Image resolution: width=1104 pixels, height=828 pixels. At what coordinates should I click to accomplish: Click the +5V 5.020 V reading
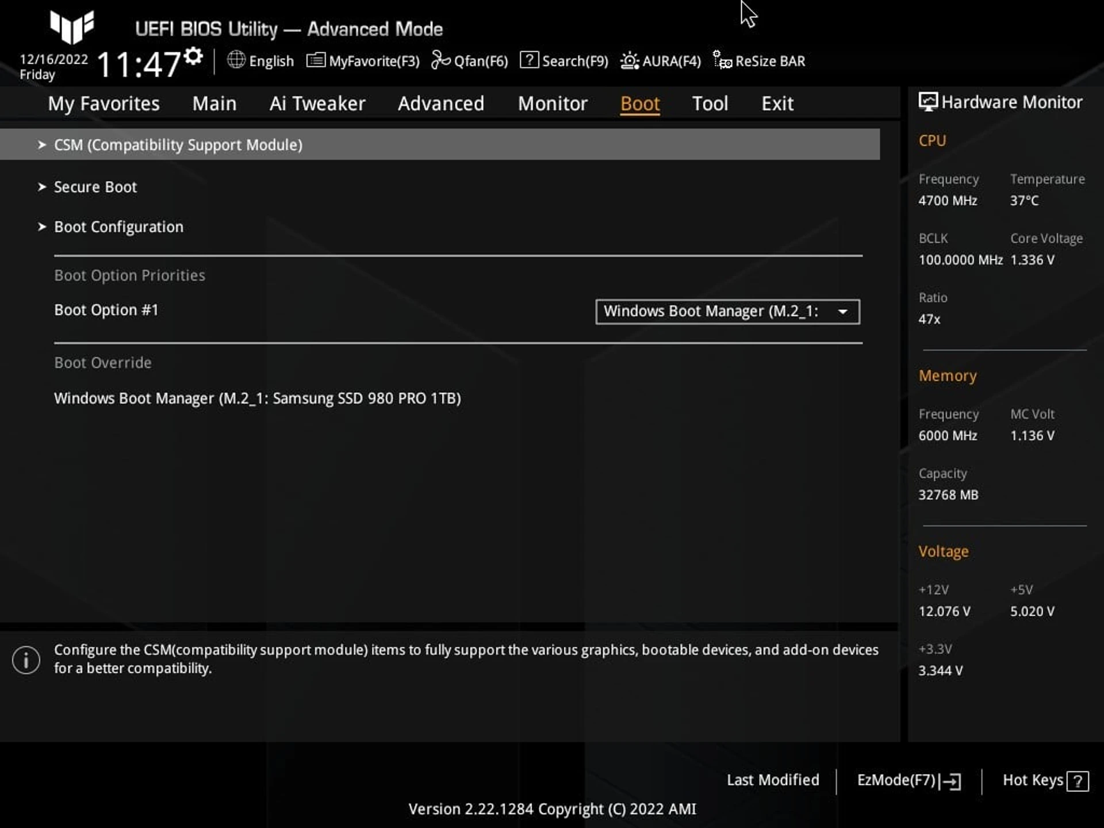pos(1032,611)
